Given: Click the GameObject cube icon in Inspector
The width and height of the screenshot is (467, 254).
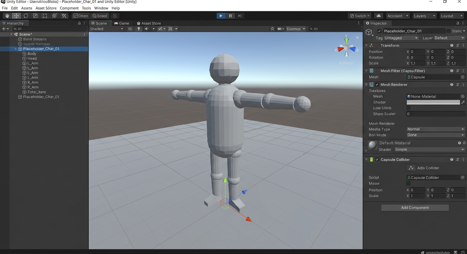Looking at the screenshot, I should pyautogui.click(x=369, y=32).
